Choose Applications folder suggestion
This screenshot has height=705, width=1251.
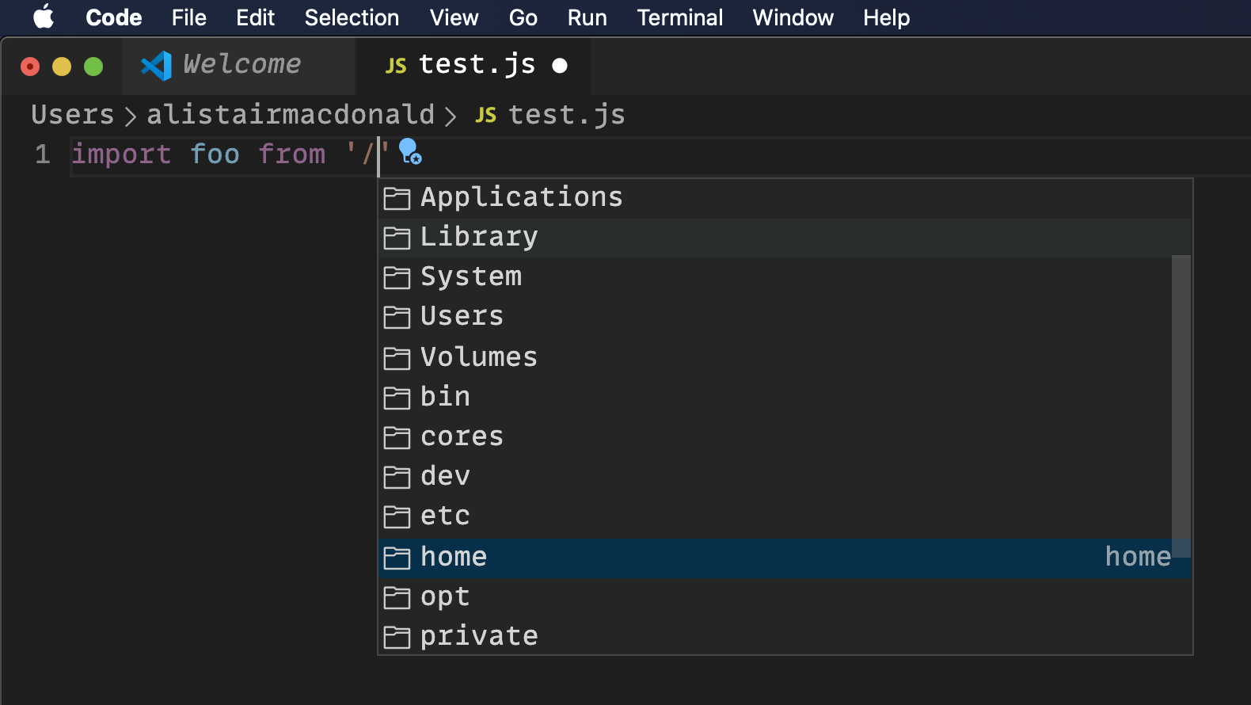pos(785,198)
